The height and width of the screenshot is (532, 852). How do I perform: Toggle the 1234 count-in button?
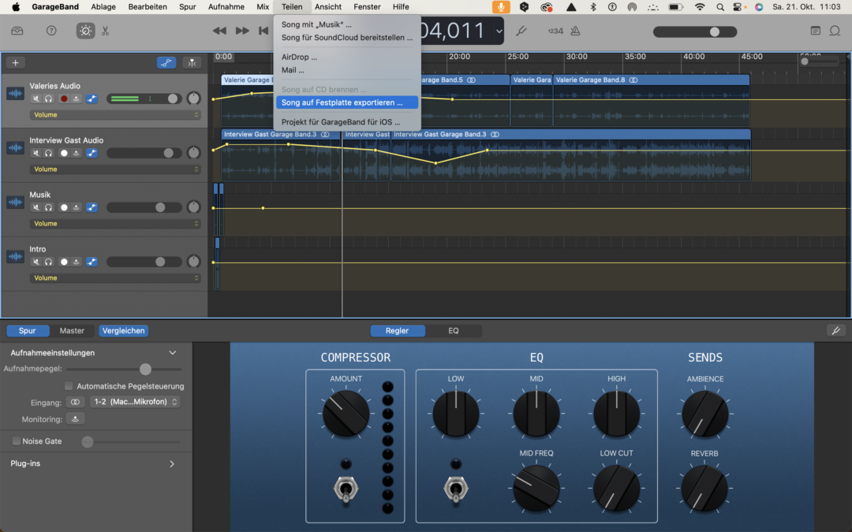(x=555, y=31)
